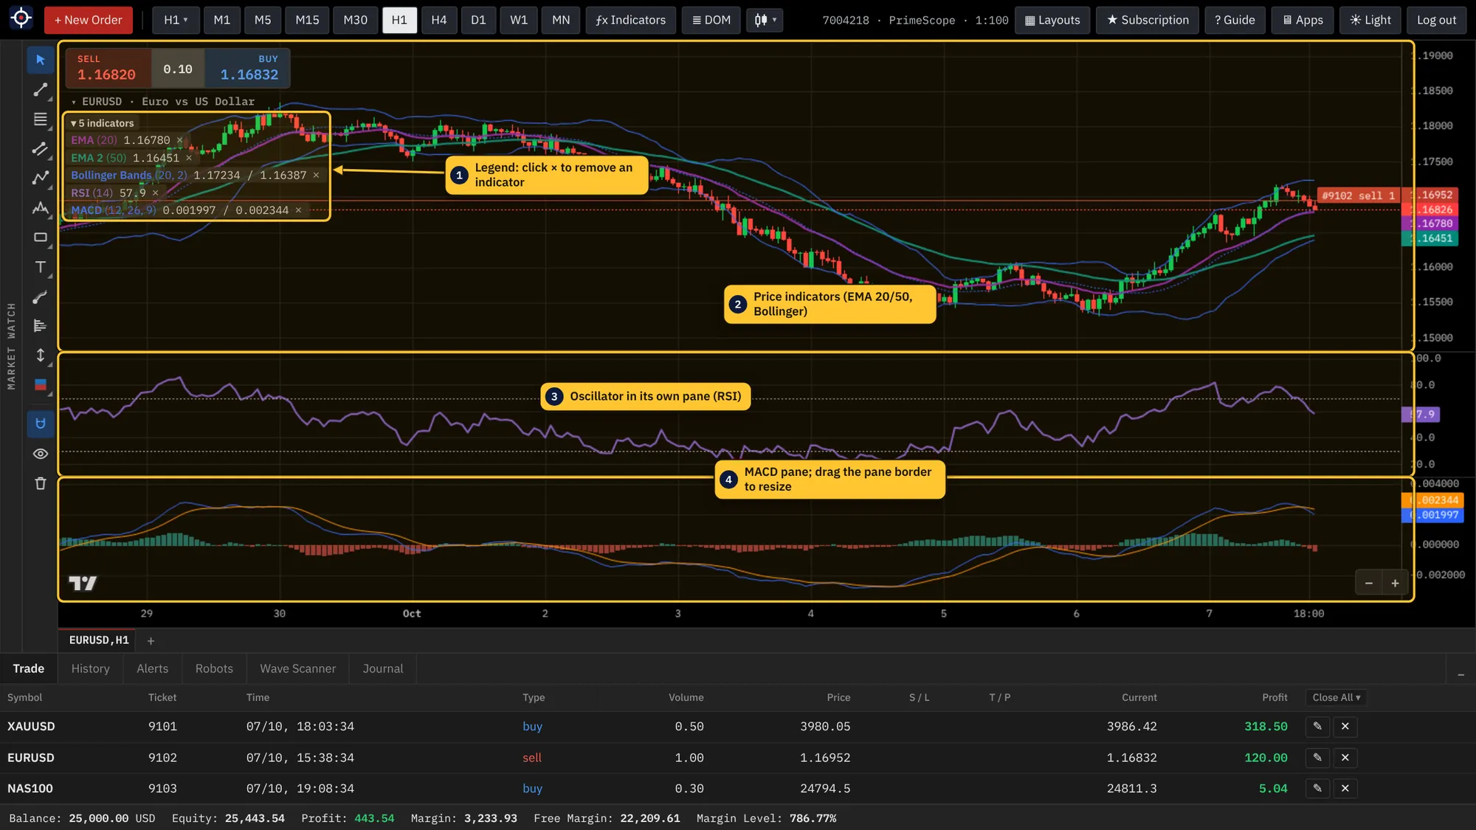Viewport: 1476px width, 830px height.
Task: Open the H1 timeframe dropdown
Action: tap(176, 20)
